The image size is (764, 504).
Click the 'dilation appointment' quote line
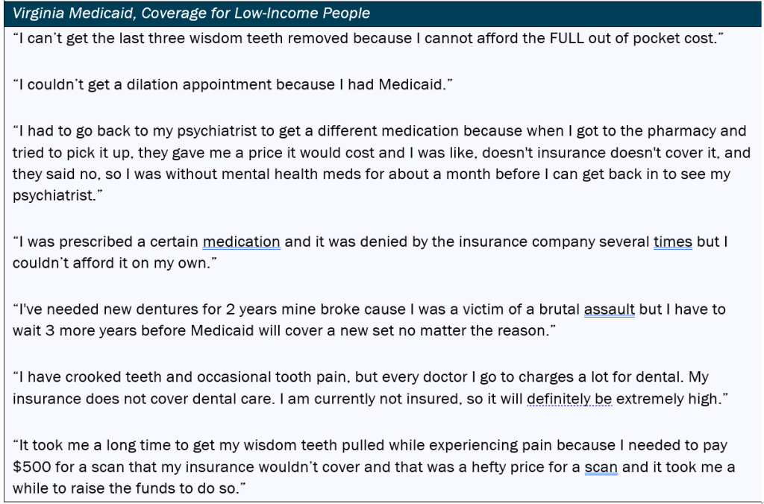click(233, 85)
